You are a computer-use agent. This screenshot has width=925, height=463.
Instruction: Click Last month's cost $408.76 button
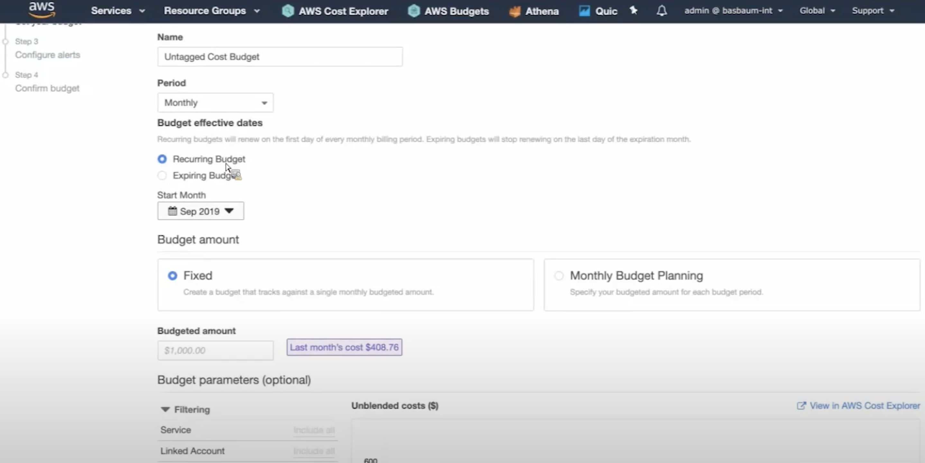click(344, 347)
